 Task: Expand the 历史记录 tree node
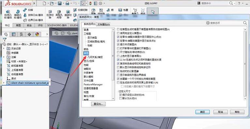point(4,48)
